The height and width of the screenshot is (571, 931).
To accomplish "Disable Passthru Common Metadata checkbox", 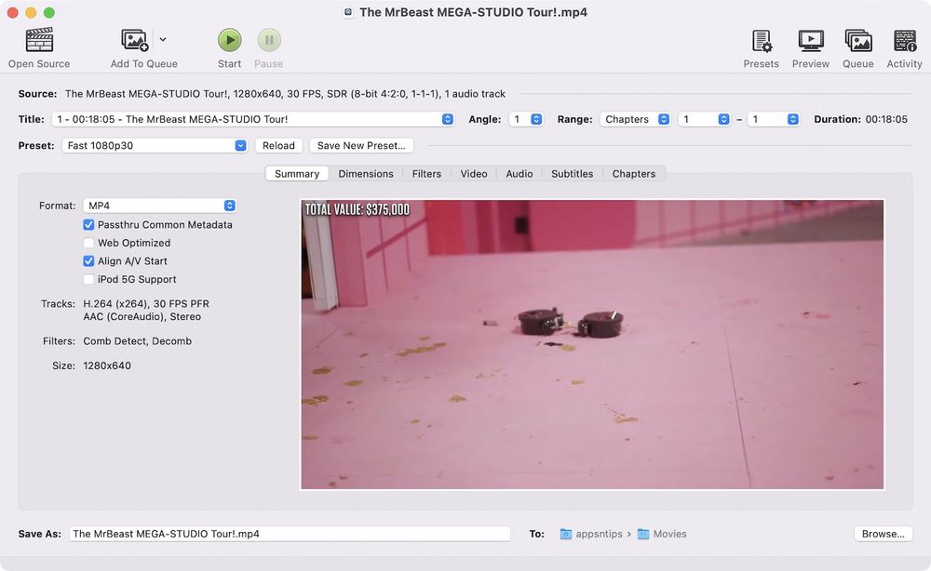I will coord(89,225).
